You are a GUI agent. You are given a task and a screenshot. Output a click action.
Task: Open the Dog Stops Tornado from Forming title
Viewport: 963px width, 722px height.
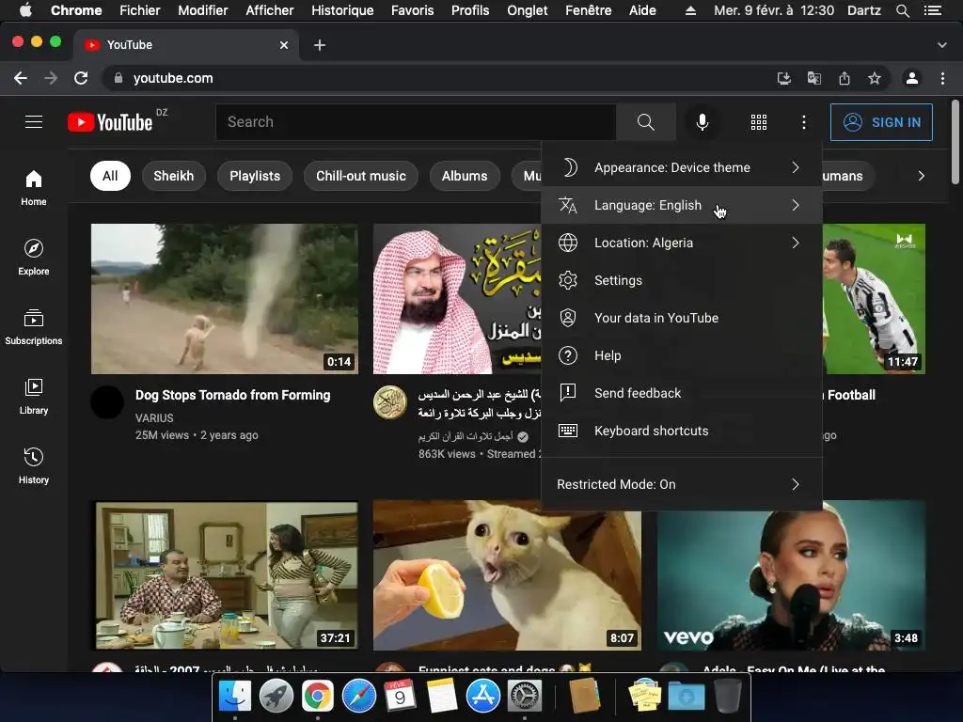pyautogui.click(x=233, y=395)
